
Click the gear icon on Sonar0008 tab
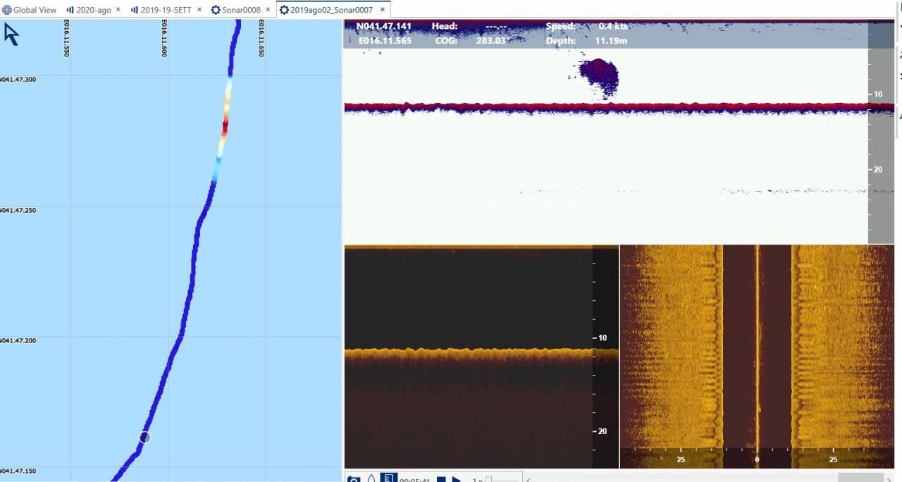pos(216,10)
